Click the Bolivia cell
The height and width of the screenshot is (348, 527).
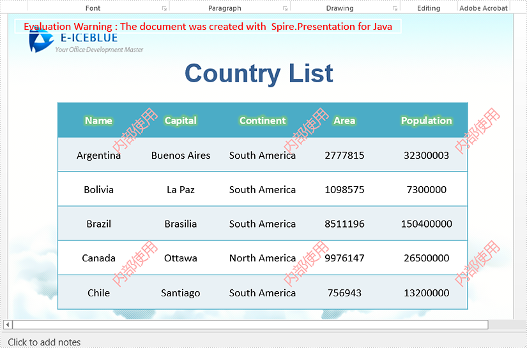pos(99,189)
